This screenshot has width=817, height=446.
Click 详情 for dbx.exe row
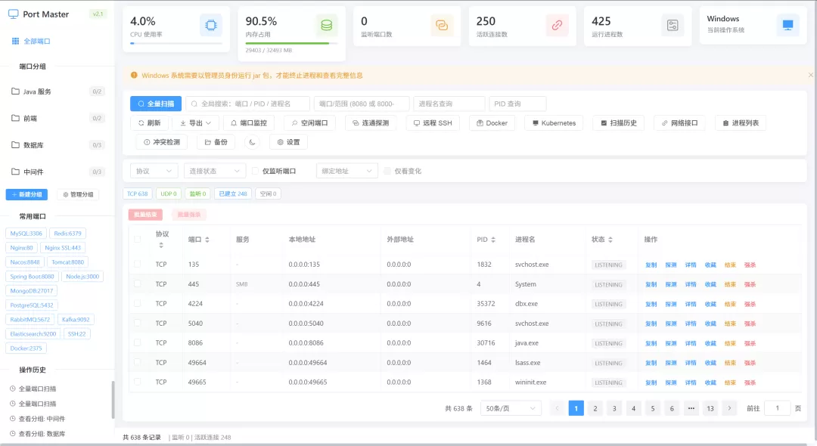coord(691,305)
